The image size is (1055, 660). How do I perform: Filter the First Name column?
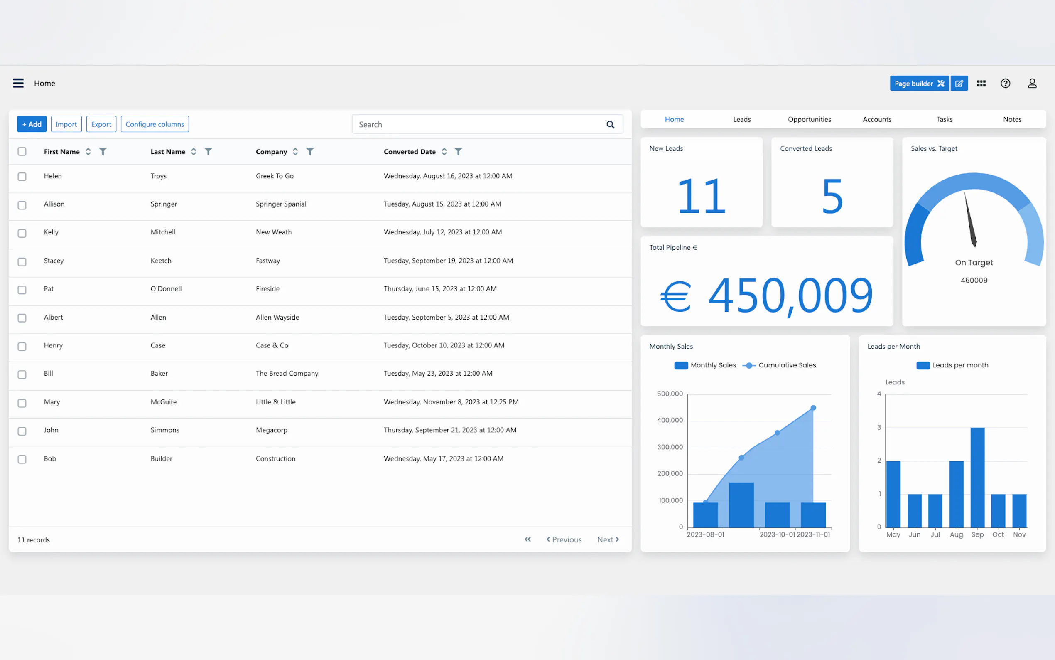point(103,151)
